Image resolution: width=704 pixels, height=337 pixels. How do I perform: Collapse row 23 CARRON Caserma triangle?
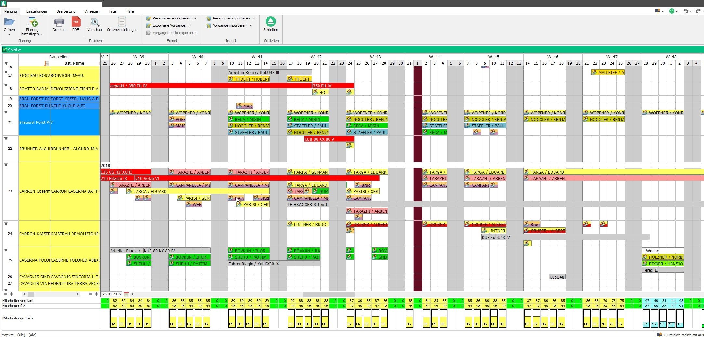6,165
